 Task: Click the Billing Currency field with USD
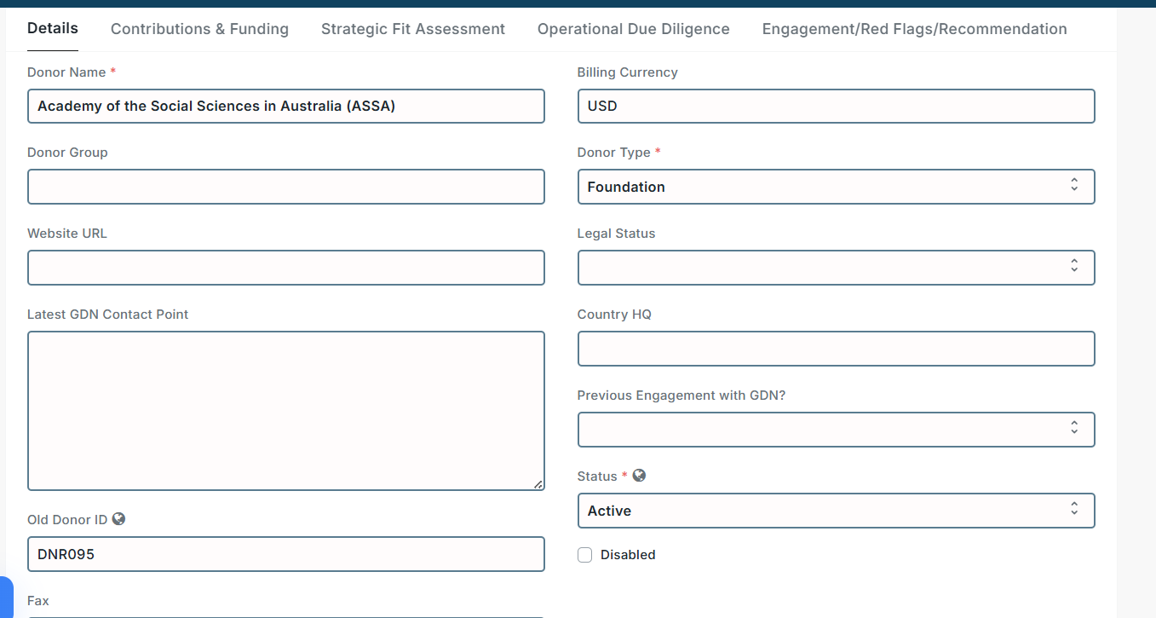coord(835,107)
